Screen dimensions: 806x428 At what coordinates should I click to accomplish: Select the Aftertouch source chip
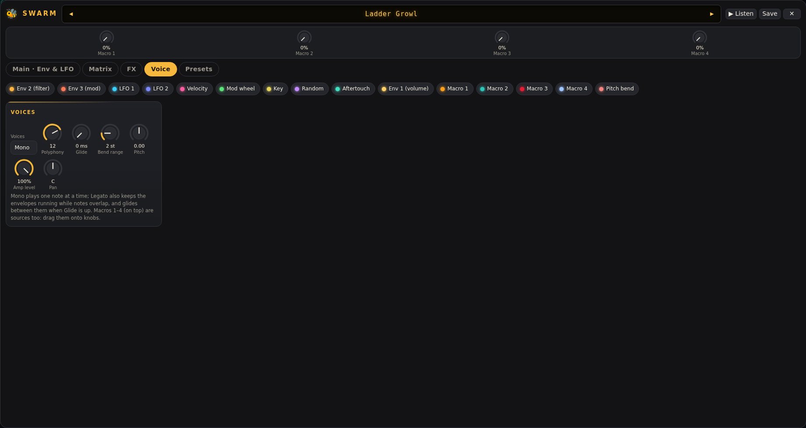(x=353, y=89)
